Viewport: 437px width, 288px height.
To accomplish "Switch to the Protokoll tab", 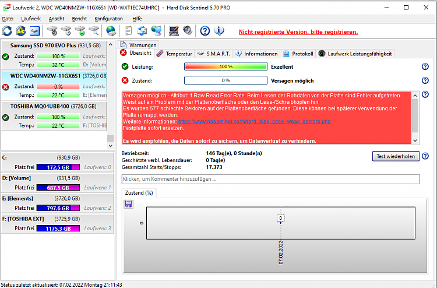I will click(x=298, y=54).
